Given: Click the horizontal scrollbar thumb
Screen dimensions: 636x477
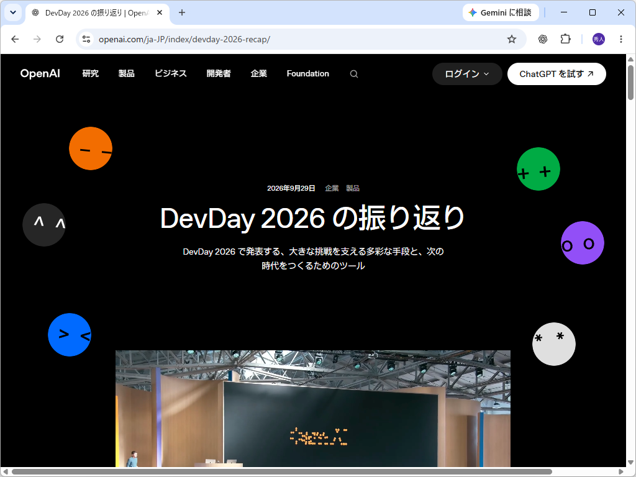Looking at the screenshot, I should click(x=282, y=472).
